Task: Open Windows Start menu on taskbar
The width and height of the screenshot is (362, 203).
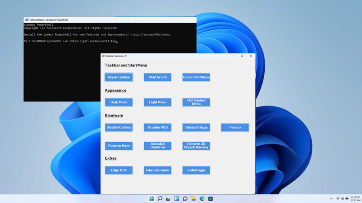Action: (152, 198)
